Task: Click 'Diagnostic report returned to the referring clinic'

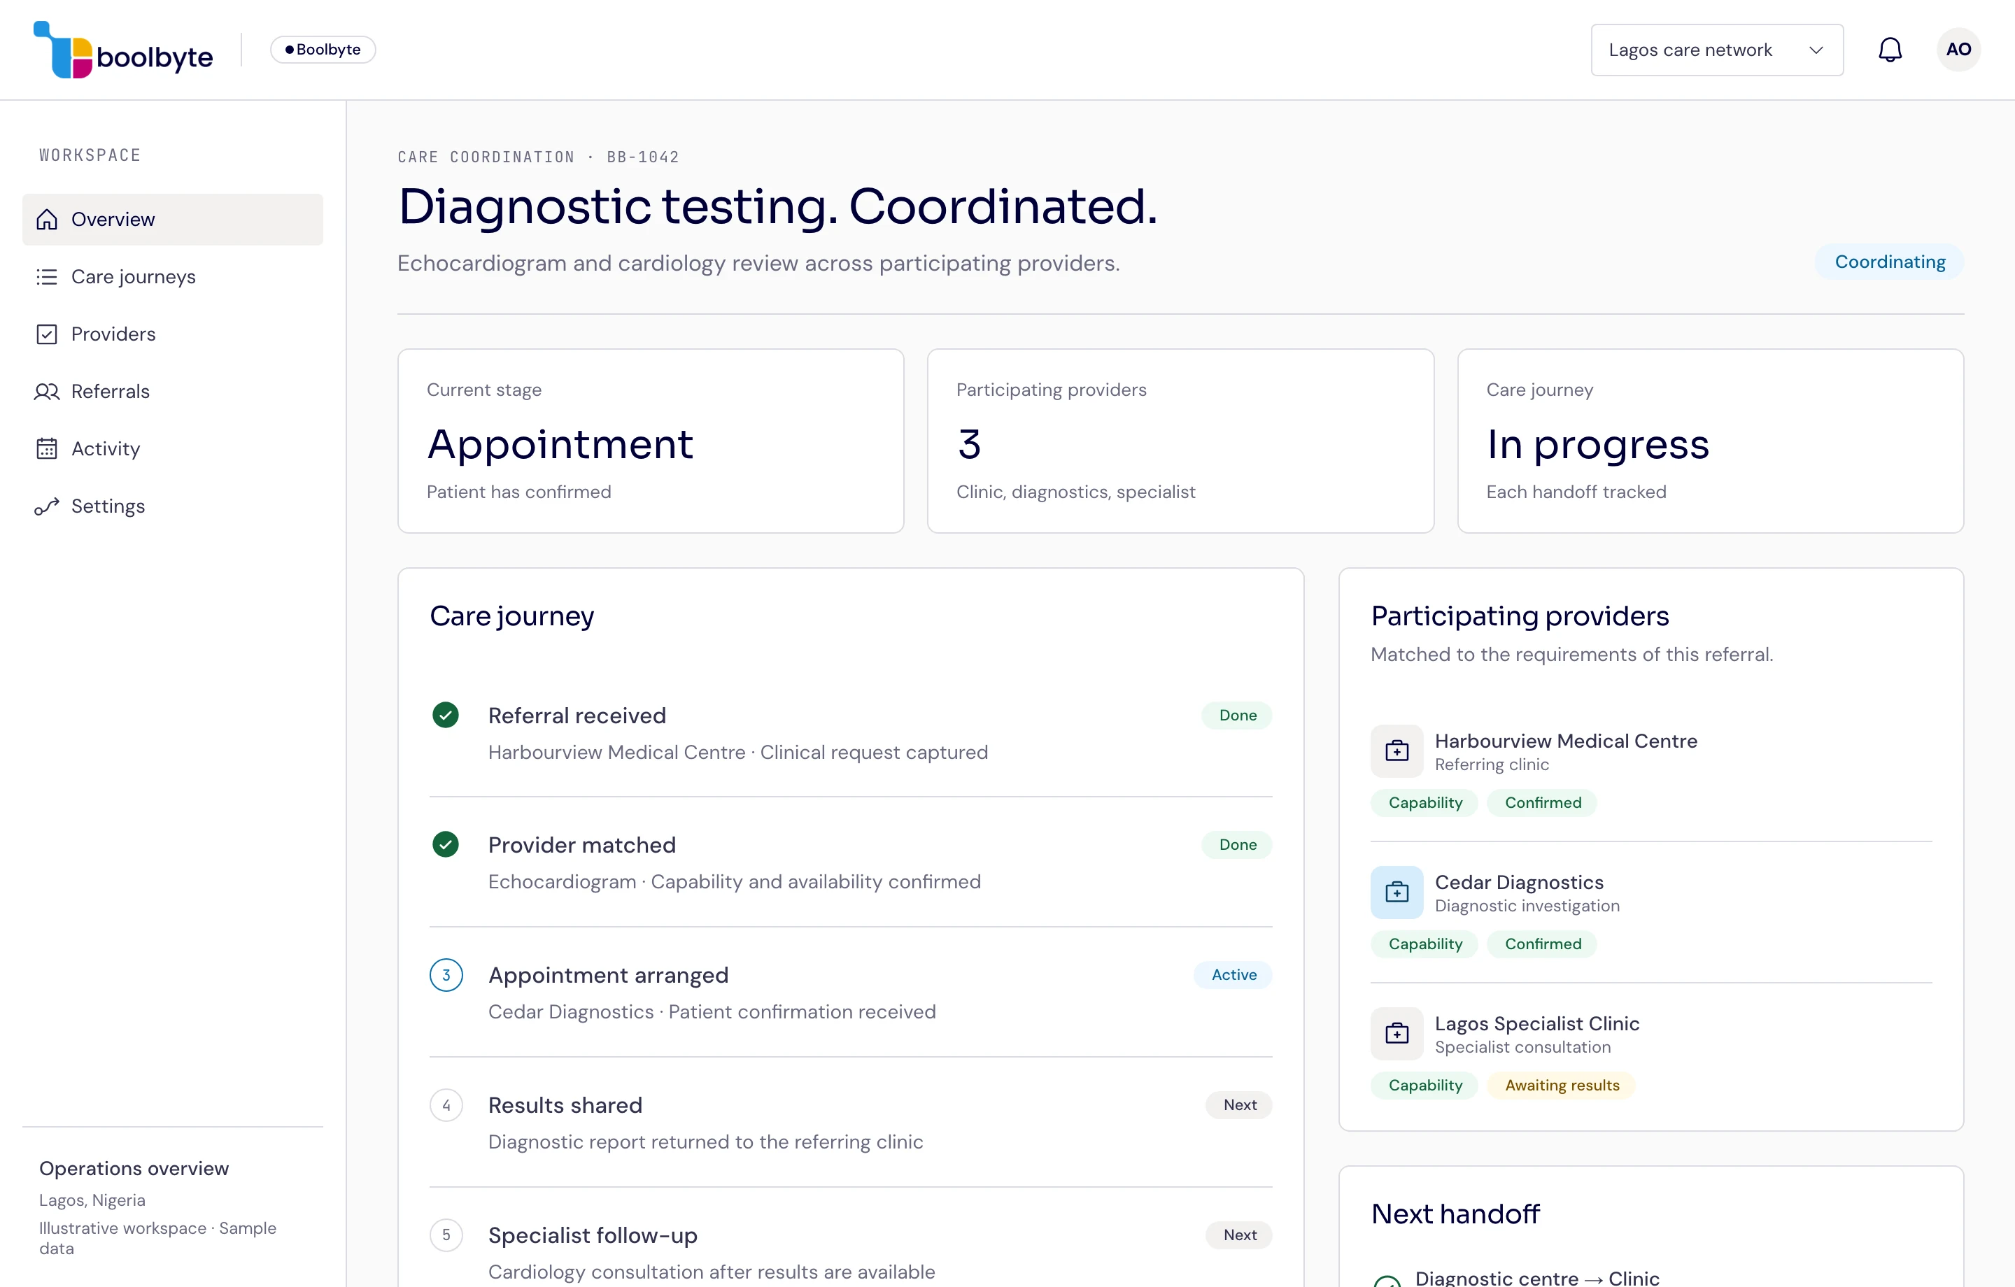Action: (705, 1142)
